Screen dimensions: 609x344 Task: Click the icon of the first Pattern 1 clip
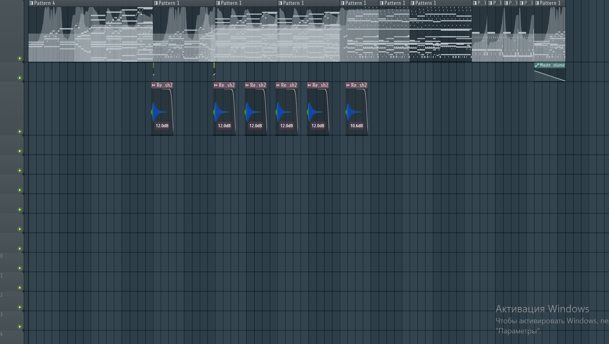click(x=156, y=3)
